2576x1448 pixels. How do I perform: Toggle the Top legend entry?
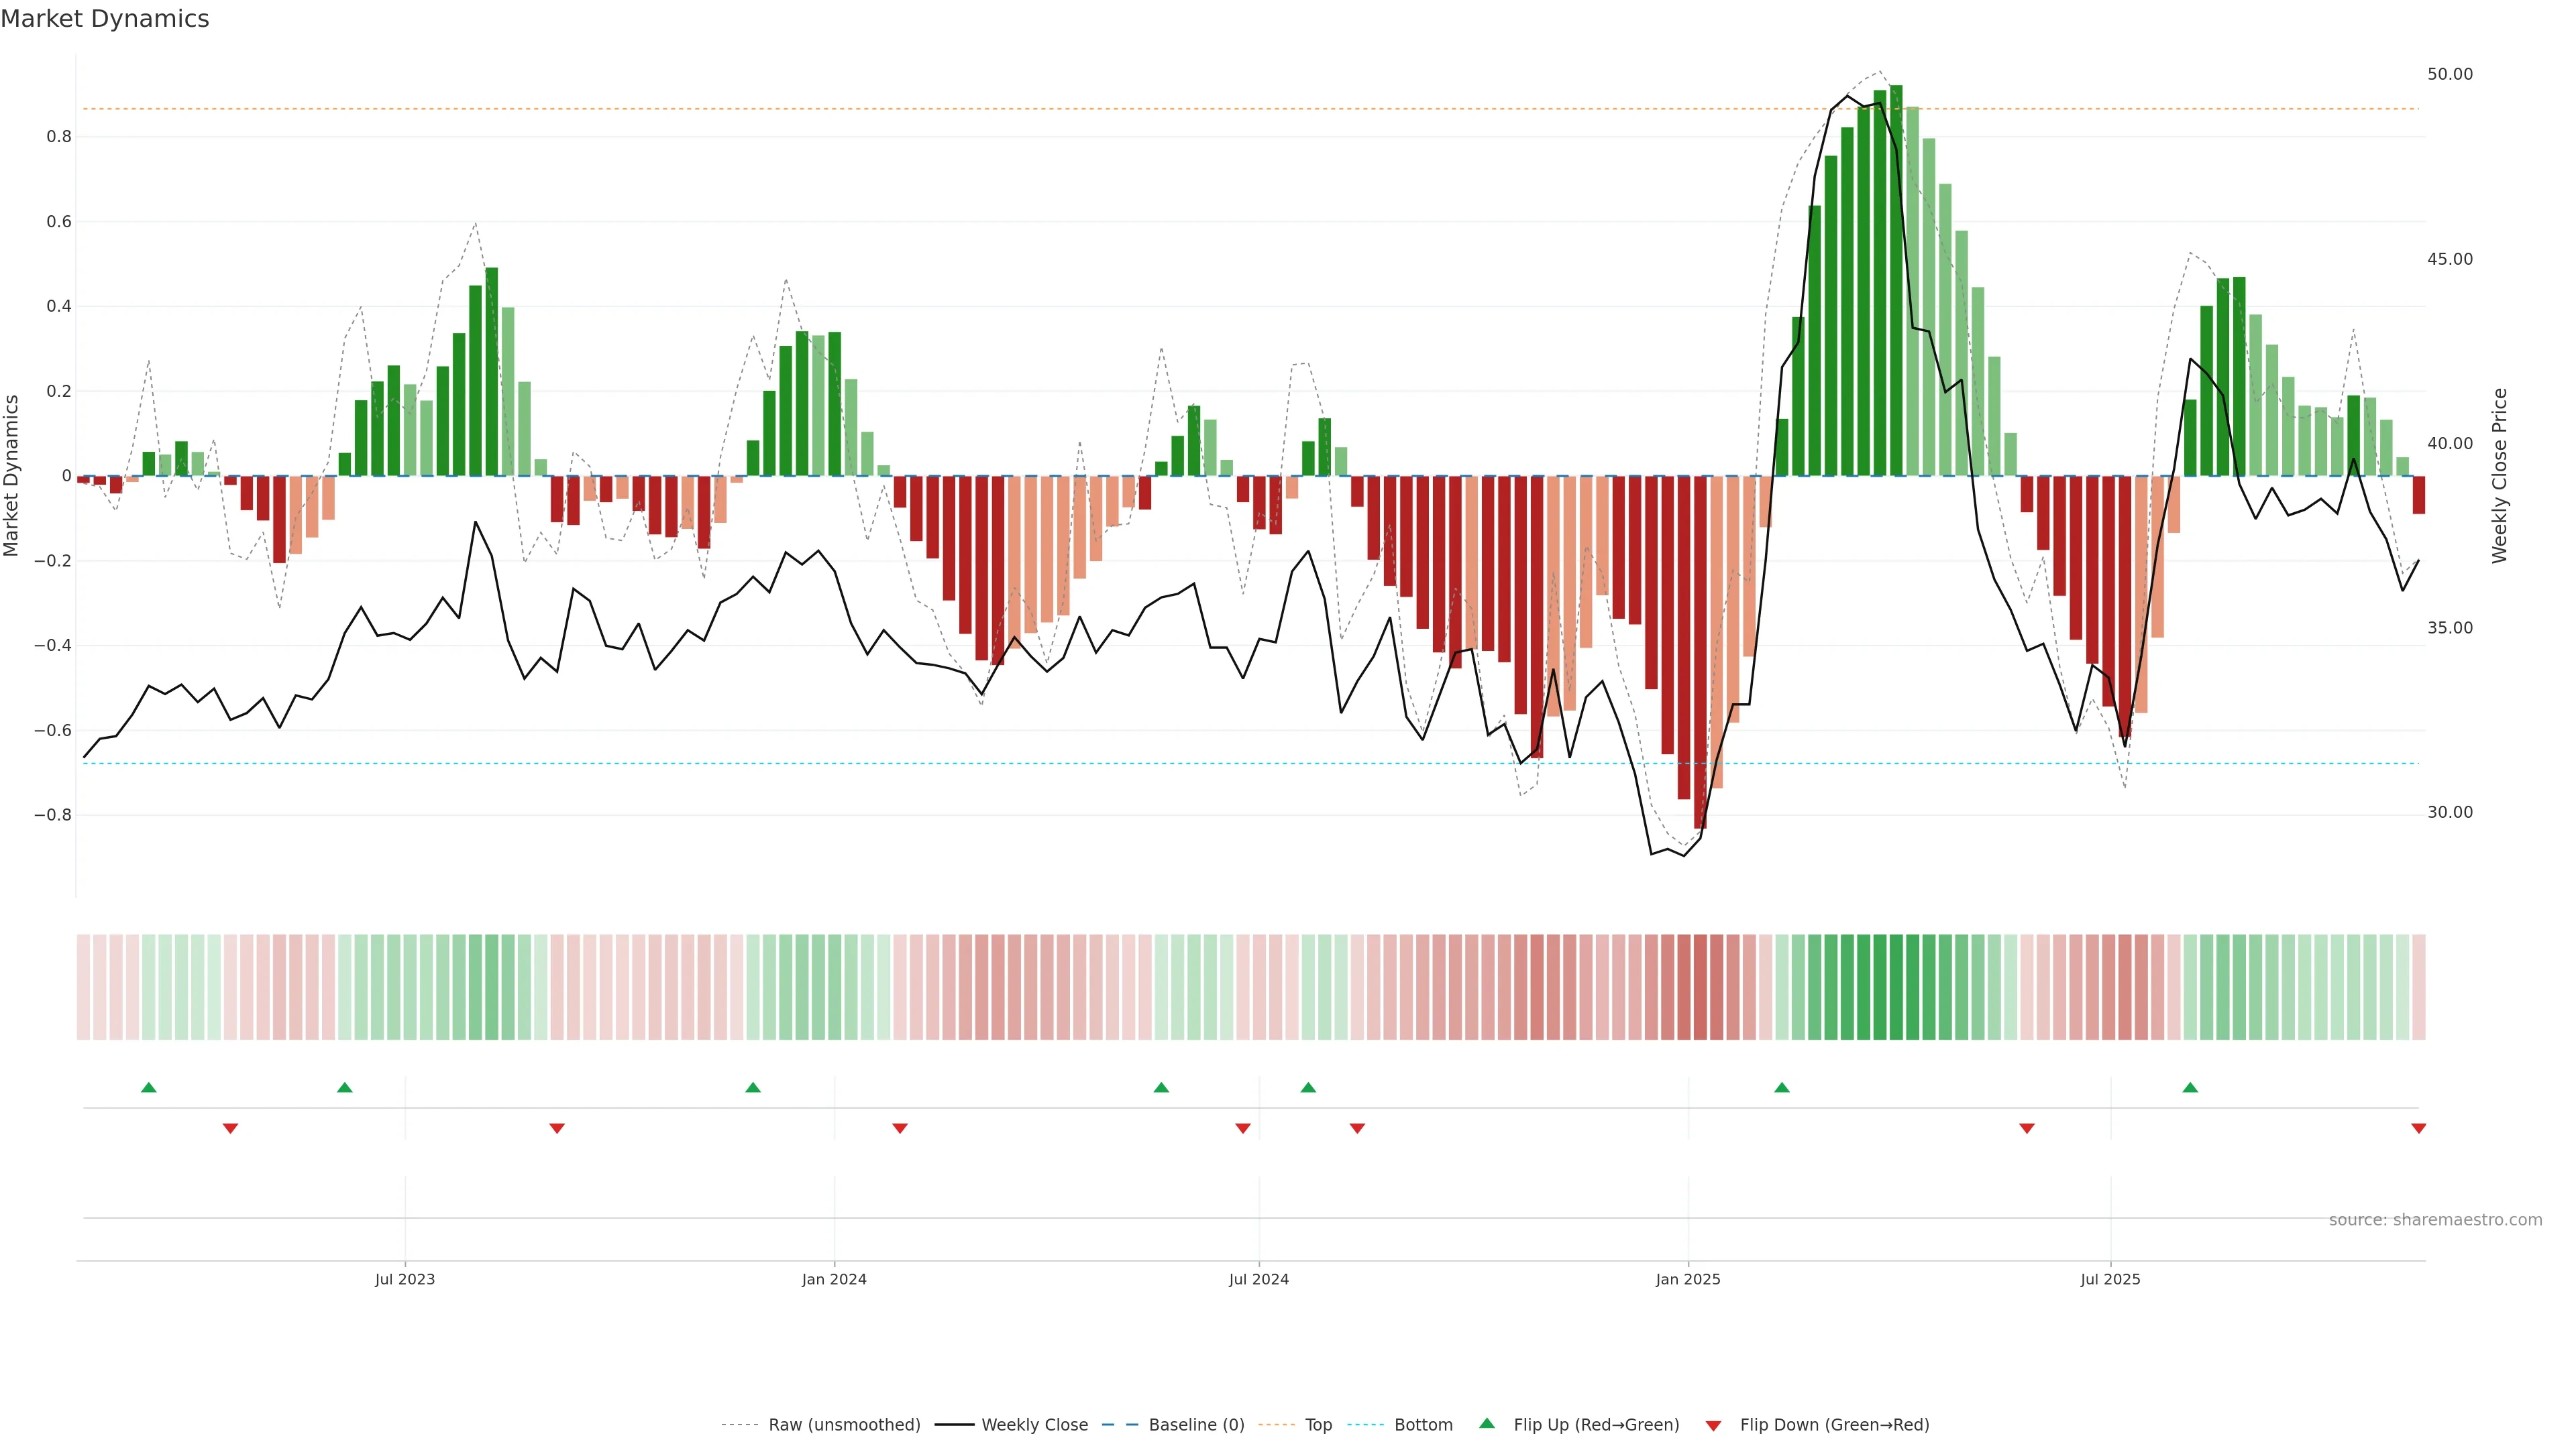click(x=1318, y=1425)
